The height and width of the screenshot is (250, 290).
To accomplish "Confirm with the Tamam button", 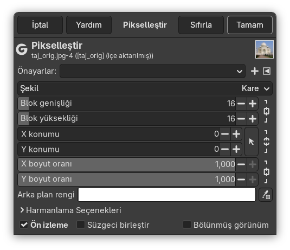I will 250,25.
